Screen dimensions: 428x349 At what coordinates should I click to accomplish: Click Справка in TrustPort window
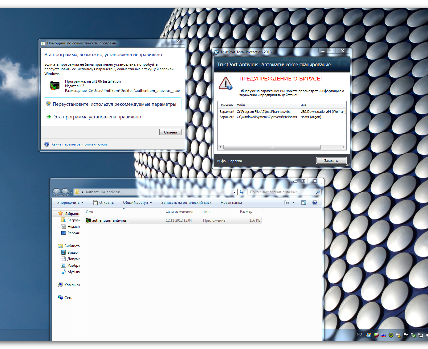pyautogui.click(x=235, y=161)
